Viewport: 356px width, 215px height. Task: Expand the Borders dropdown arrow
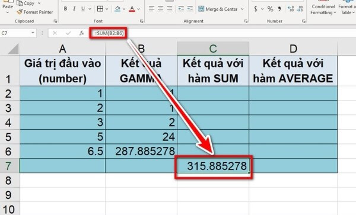107,9
